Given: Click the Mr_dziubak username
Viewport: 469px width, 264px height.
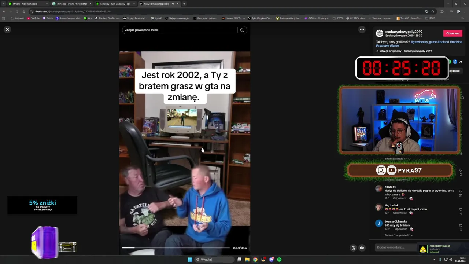Looking at the screenshot, I should click(x=391, y=205).
